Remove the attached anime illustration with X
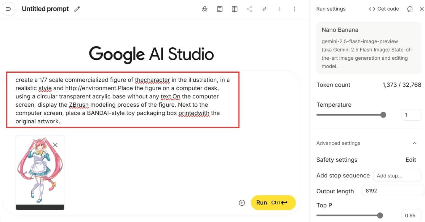Image resolution: width=425 pixels, height=222 pixels. [x=55, y=145]
